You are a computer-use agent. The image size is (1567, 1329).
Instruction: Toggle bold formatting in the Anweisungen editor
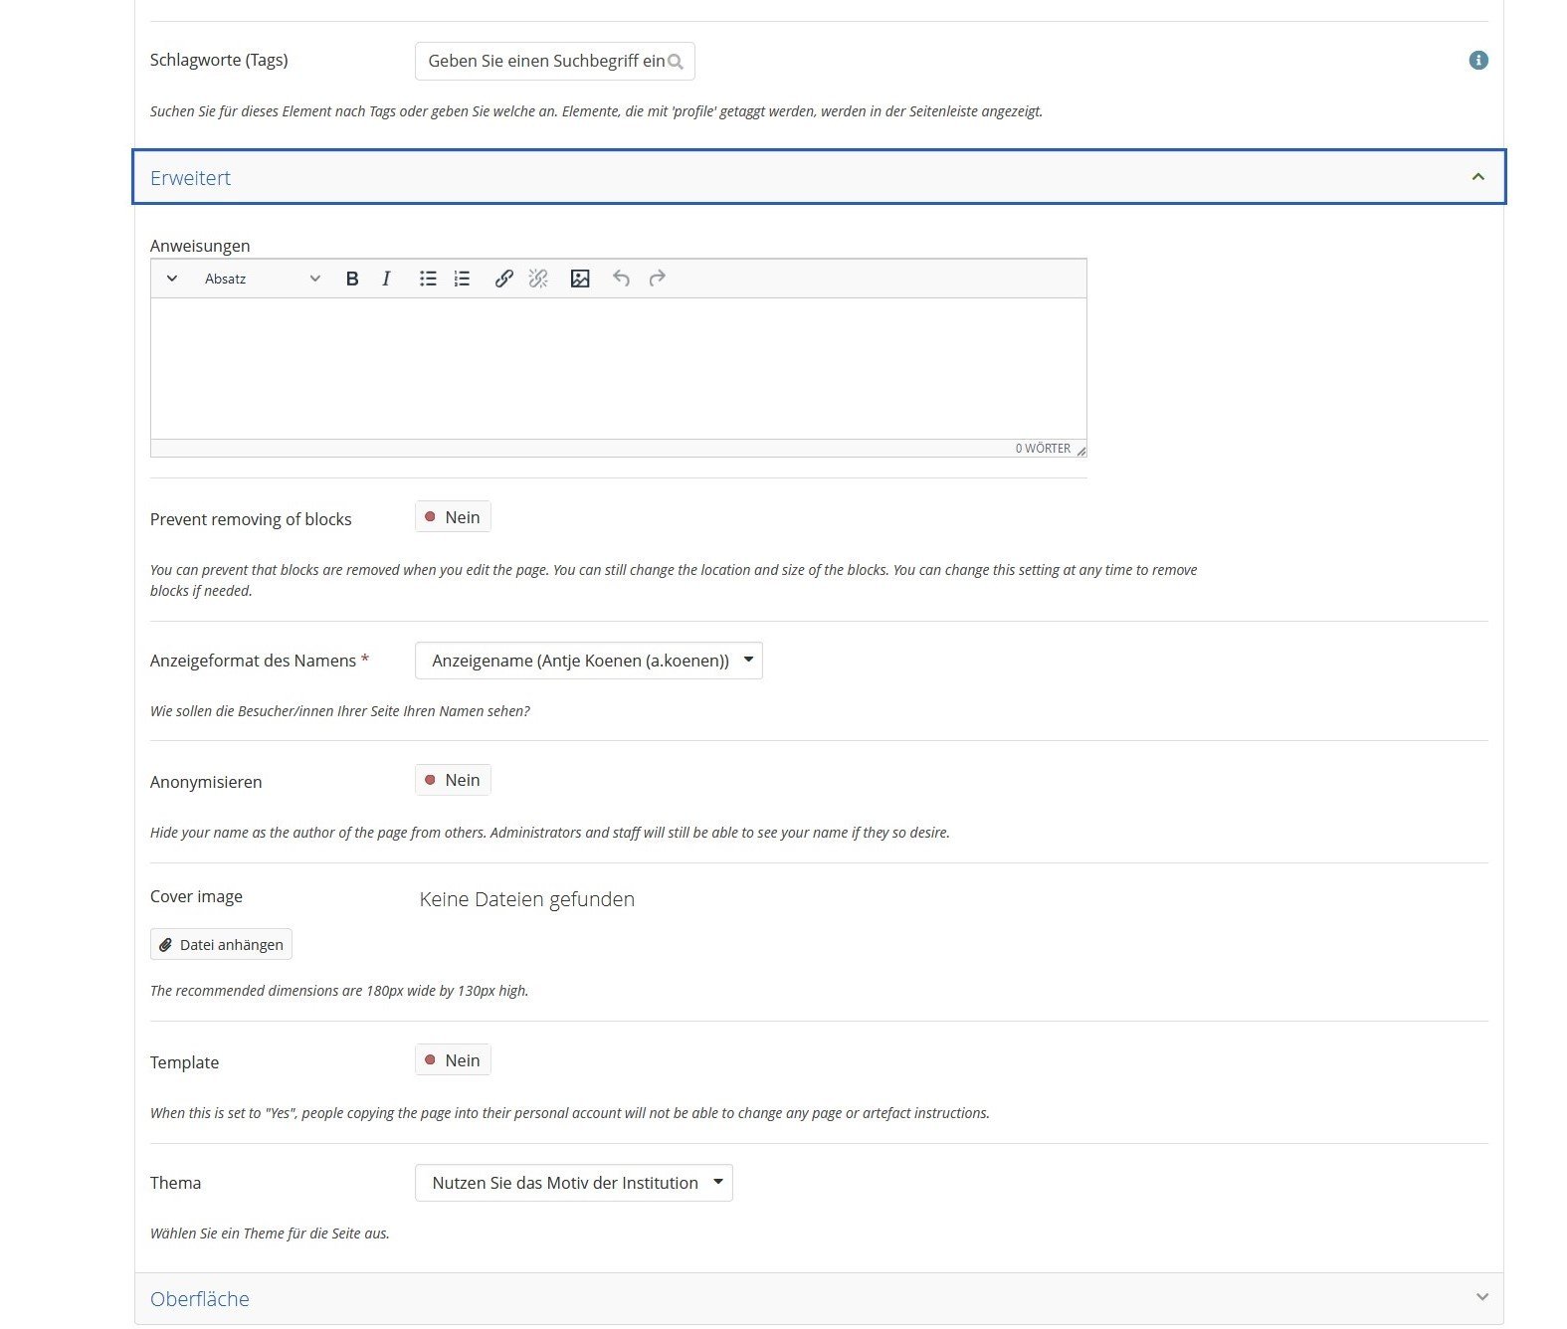point(352,279)
